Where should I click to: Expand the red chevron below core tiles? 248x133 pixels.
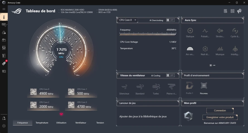[x=61, y=114]
